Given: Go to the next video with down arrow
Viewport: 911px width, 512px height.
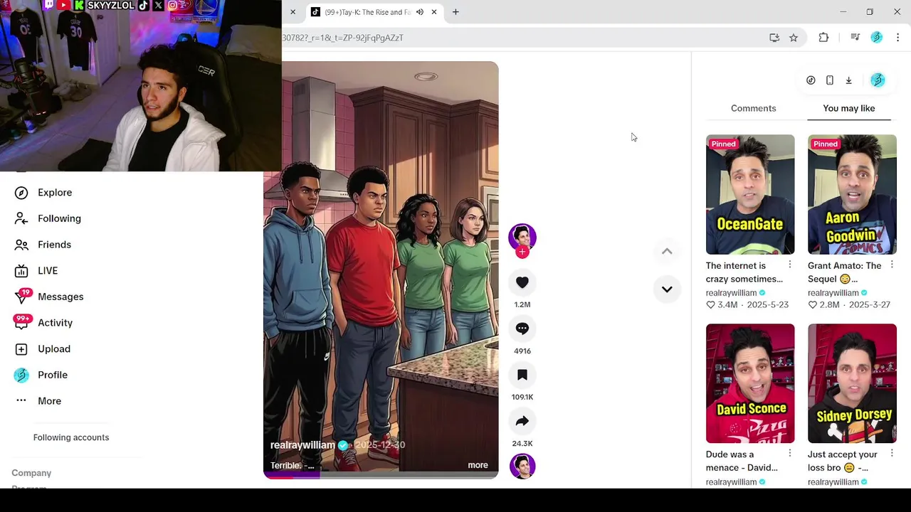Looking at the screenshot, I should point(667,289).
